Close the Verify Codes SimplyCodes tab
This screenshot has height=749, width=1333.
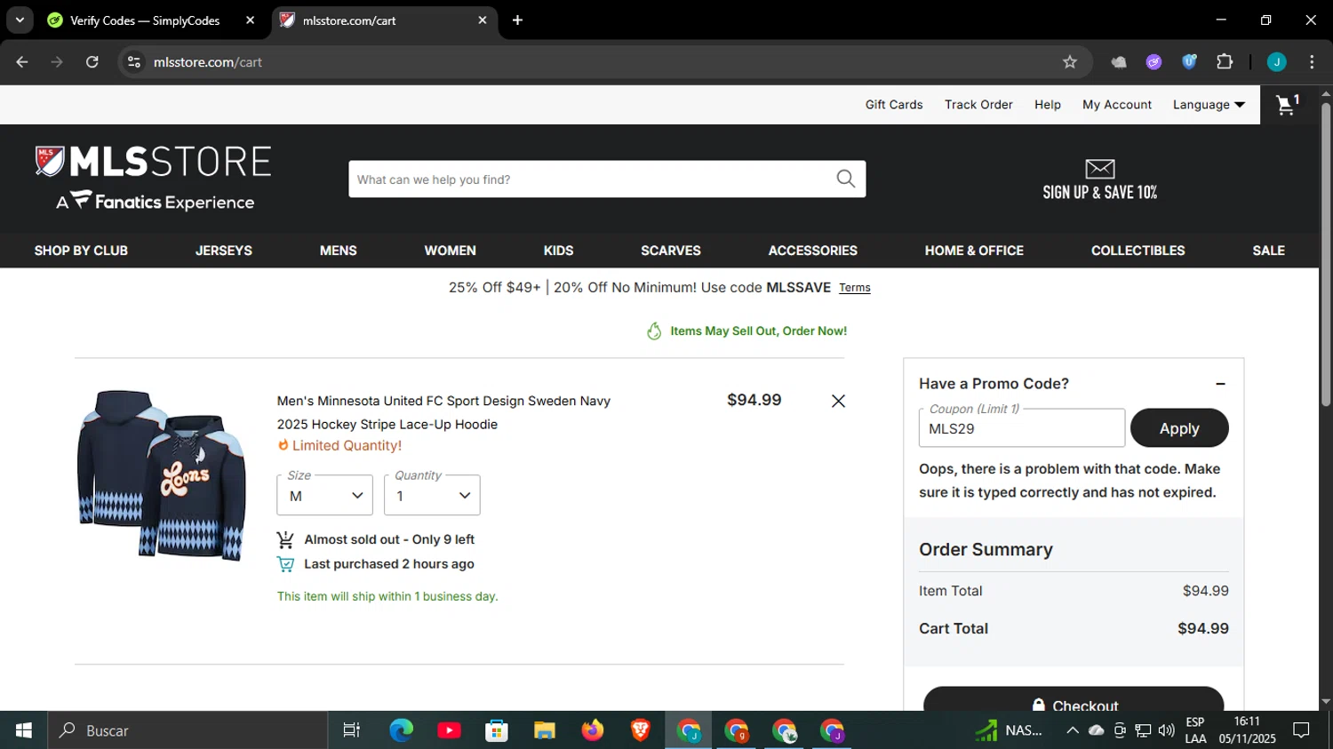250,20
